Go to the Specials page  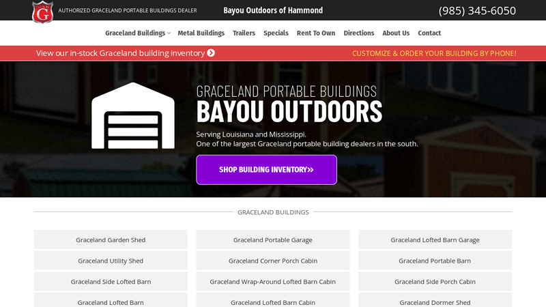[276, 33]
